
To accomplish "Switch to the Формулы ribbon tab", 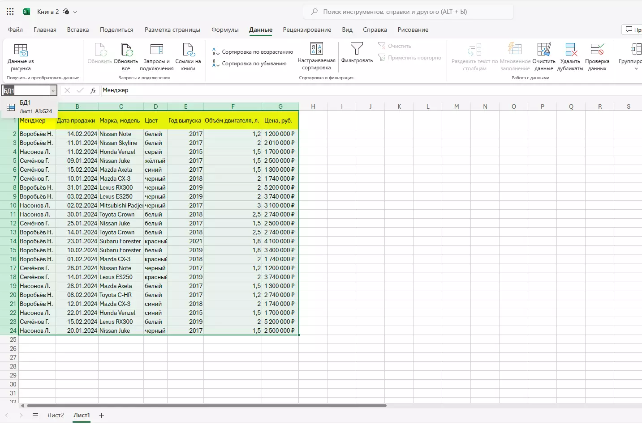I will point(225,30).
